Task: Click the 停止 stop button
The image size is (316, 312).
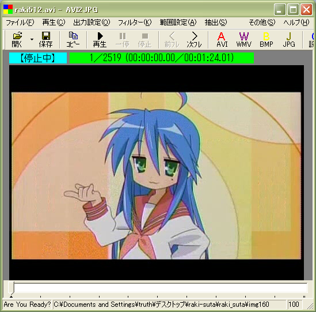Action: point(144,40)
